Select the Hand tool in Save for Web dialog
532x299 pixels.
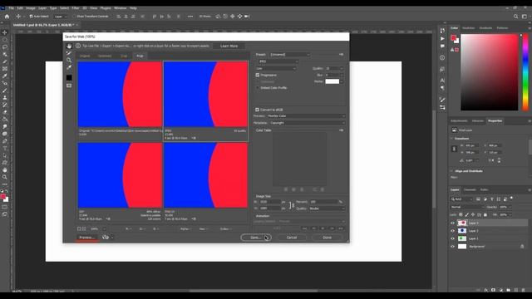[x=69, y=46]
